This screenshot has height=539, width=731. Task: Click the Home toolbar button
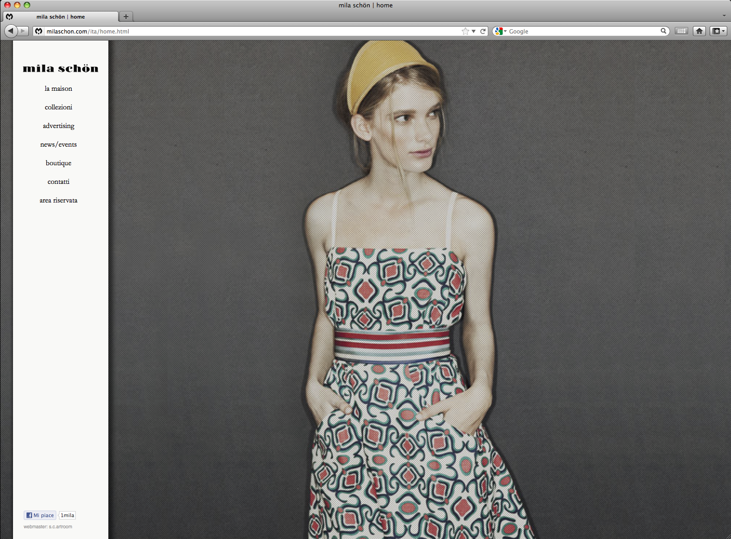pos(699,31)
